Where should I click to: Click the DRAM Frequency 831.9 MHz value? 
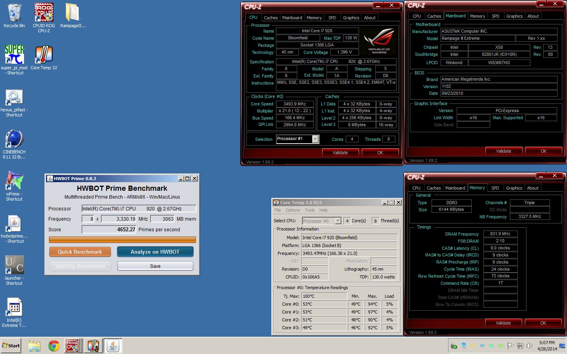(x=500, y=234)
